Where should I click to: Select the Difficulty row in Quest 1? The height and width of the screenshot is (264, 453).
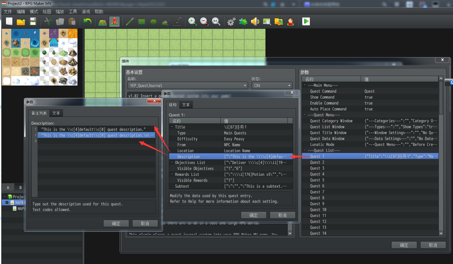231,139
